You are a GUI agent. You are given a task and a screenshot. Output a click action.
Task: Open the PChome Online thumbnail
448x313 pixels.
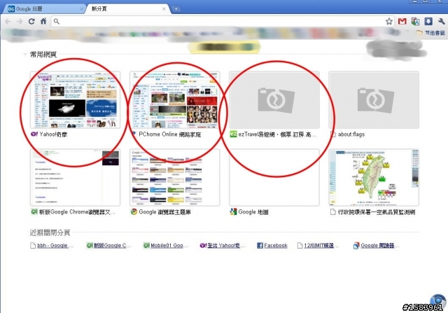pyautogui.click(x=174, y=99)
